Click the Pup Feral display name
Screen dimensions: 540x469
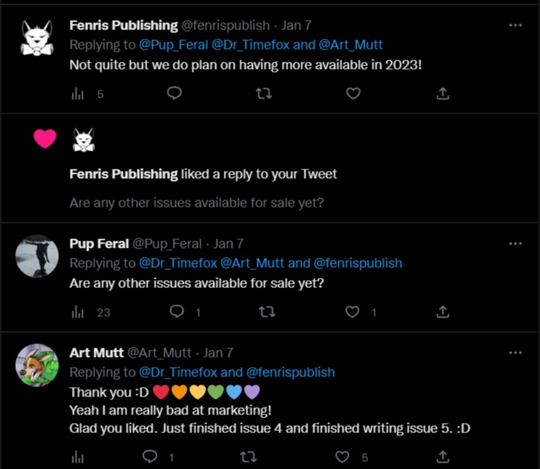point(99,243)
